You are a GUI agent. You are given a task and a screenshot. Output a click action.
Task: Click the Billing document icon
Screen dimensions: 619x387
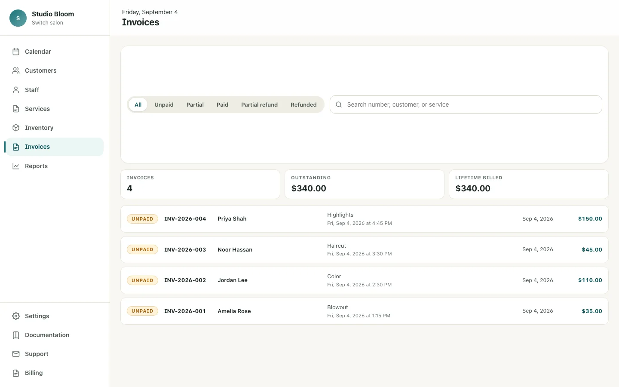tap(16, 373)
